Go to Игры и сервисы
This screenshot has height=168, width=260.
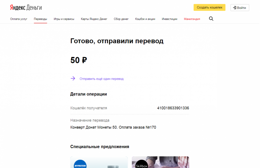pos(64,19)
